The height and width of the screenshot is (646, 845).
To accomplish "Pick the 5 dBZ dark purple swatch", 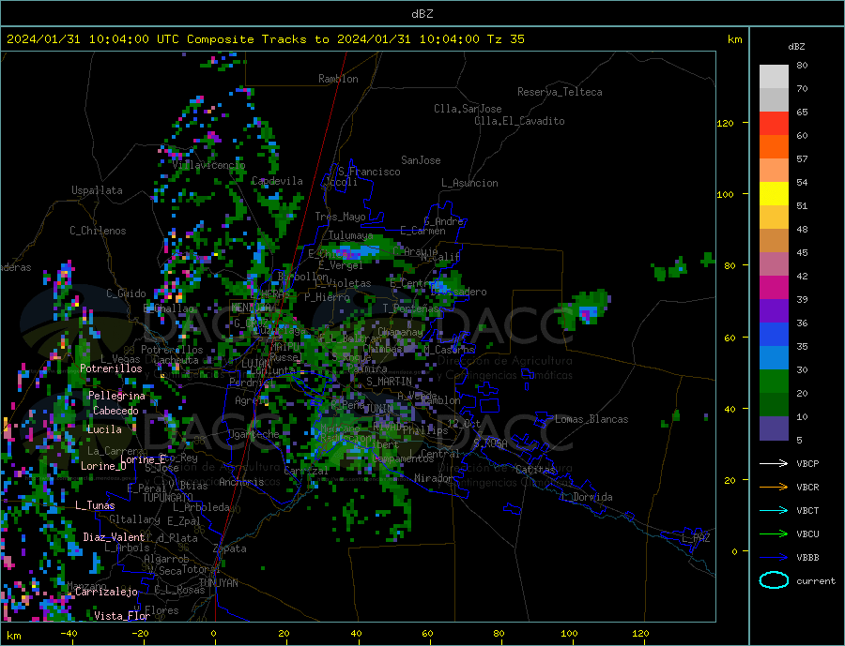I will point(774,428).
